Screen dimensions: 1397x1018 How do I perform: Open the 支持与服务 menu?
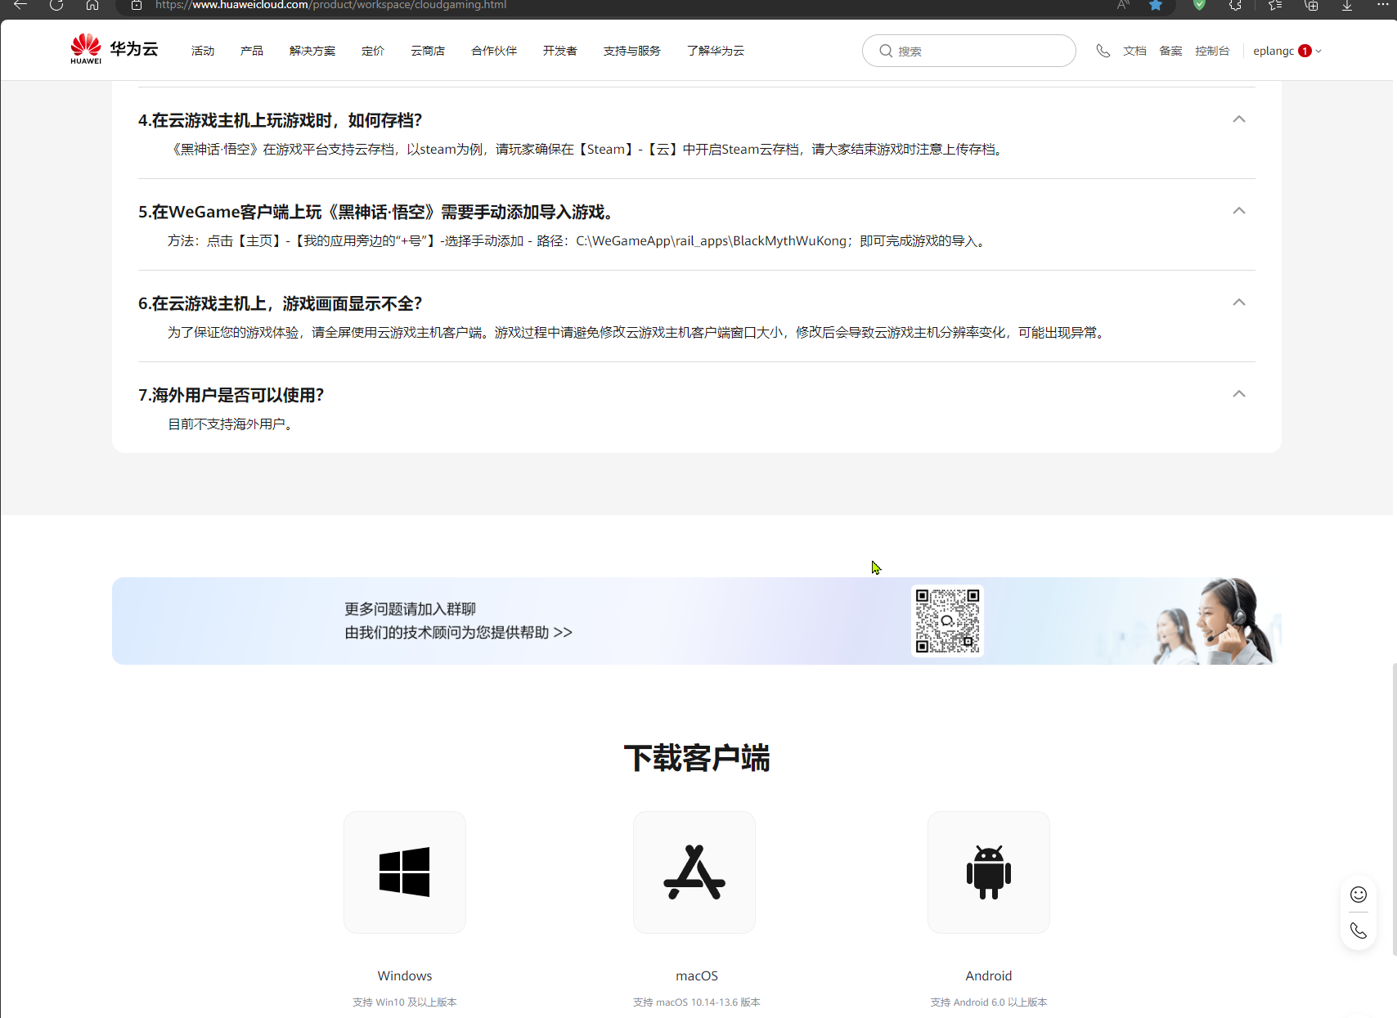pyautogui.click(x=632, y=51)
